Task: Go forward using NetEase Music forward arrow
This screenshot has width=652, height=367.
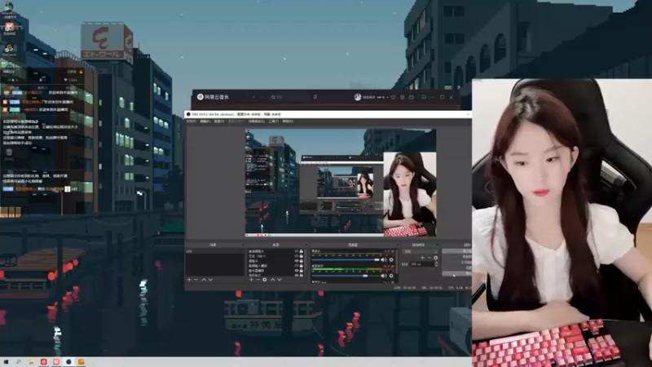Action: [262, 97]
